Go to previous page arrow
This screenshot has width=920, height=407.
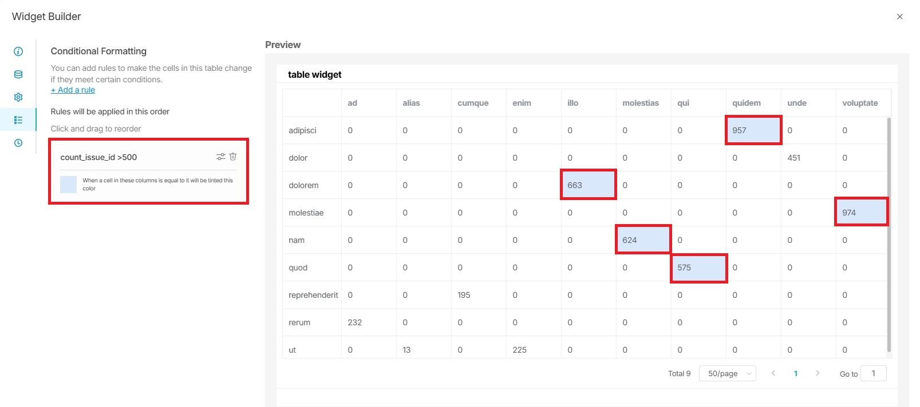click(x=773, y=373)
